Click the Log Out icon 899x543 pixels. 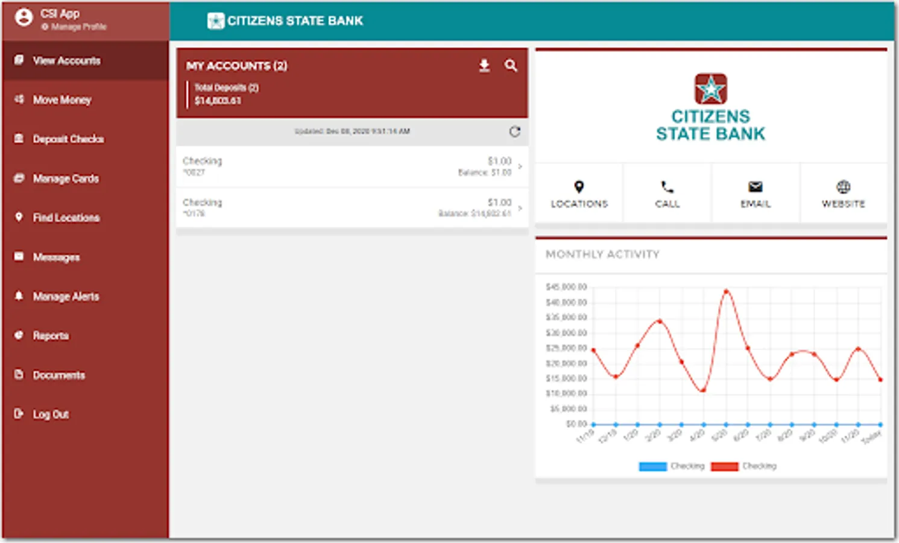[19, 414]
